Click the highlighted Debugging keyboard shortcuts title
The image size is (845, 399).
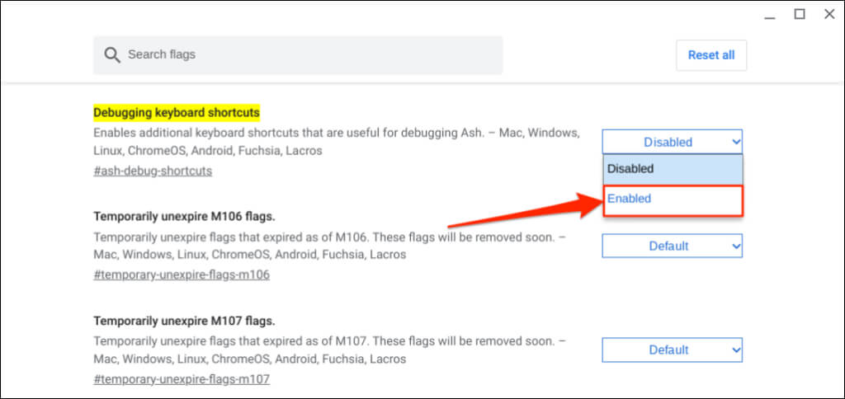(x=177, y=112)
